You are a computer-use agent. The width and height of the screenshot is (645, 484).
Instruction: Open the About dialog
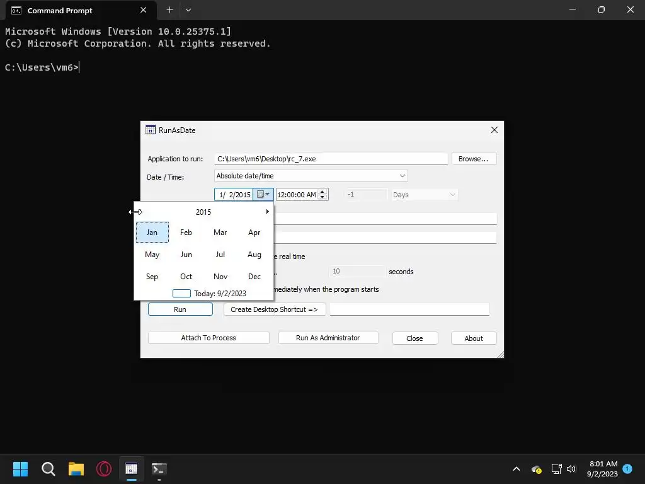pos(474,338)
